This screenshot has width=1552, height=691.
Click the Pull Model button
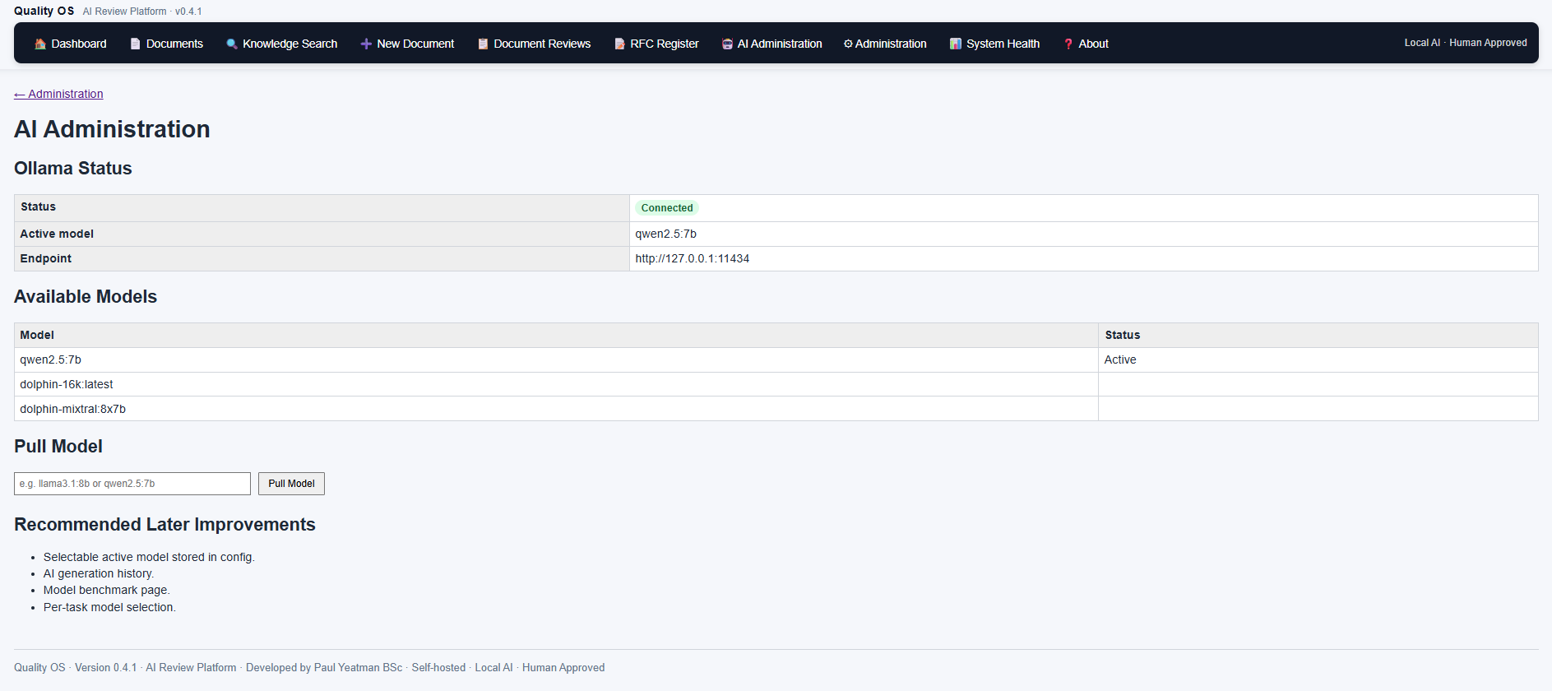291,484
